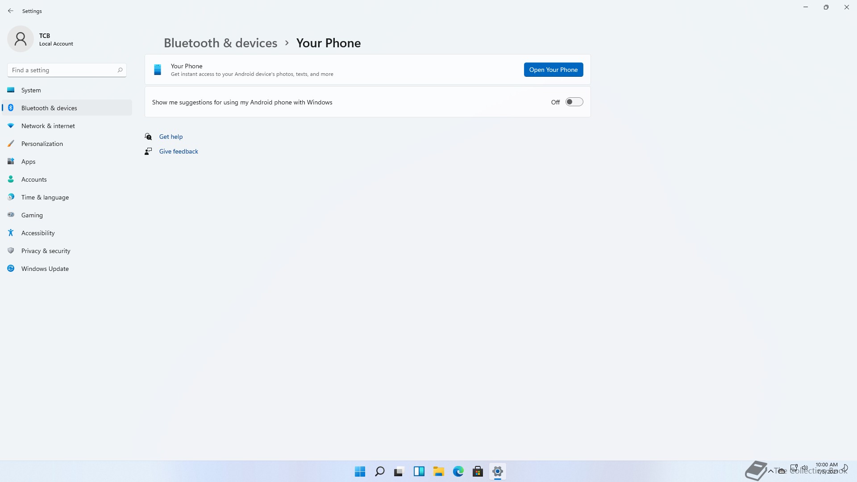Click the Gaming controller icon
Viewport: 857px width, 482px height.
pos(11,215)
